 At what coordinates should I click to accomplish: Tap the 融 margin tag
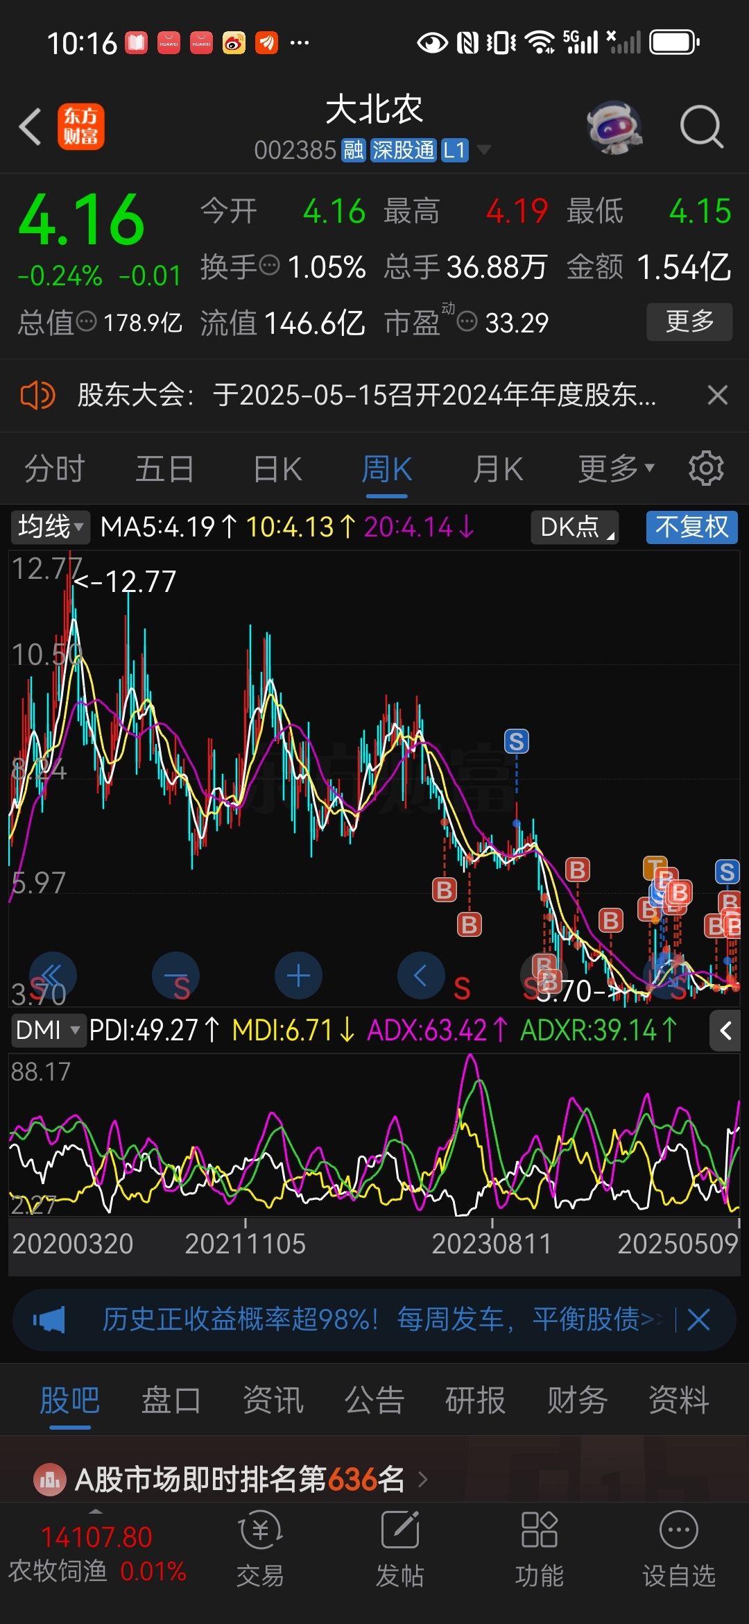[353, 150]
